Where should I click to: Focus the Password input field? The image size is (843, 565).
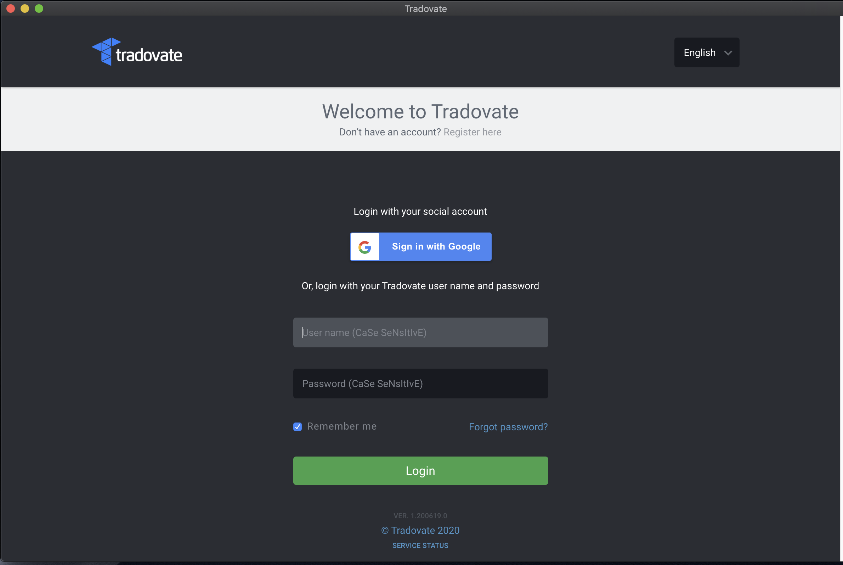420,384
